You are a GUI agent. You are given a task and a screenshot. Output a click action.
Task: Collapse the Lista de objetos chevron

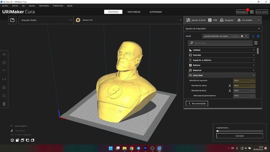[x=11, y=126]
